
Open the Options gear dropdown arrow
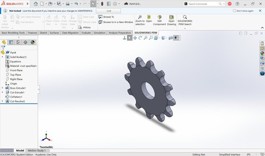119,4
